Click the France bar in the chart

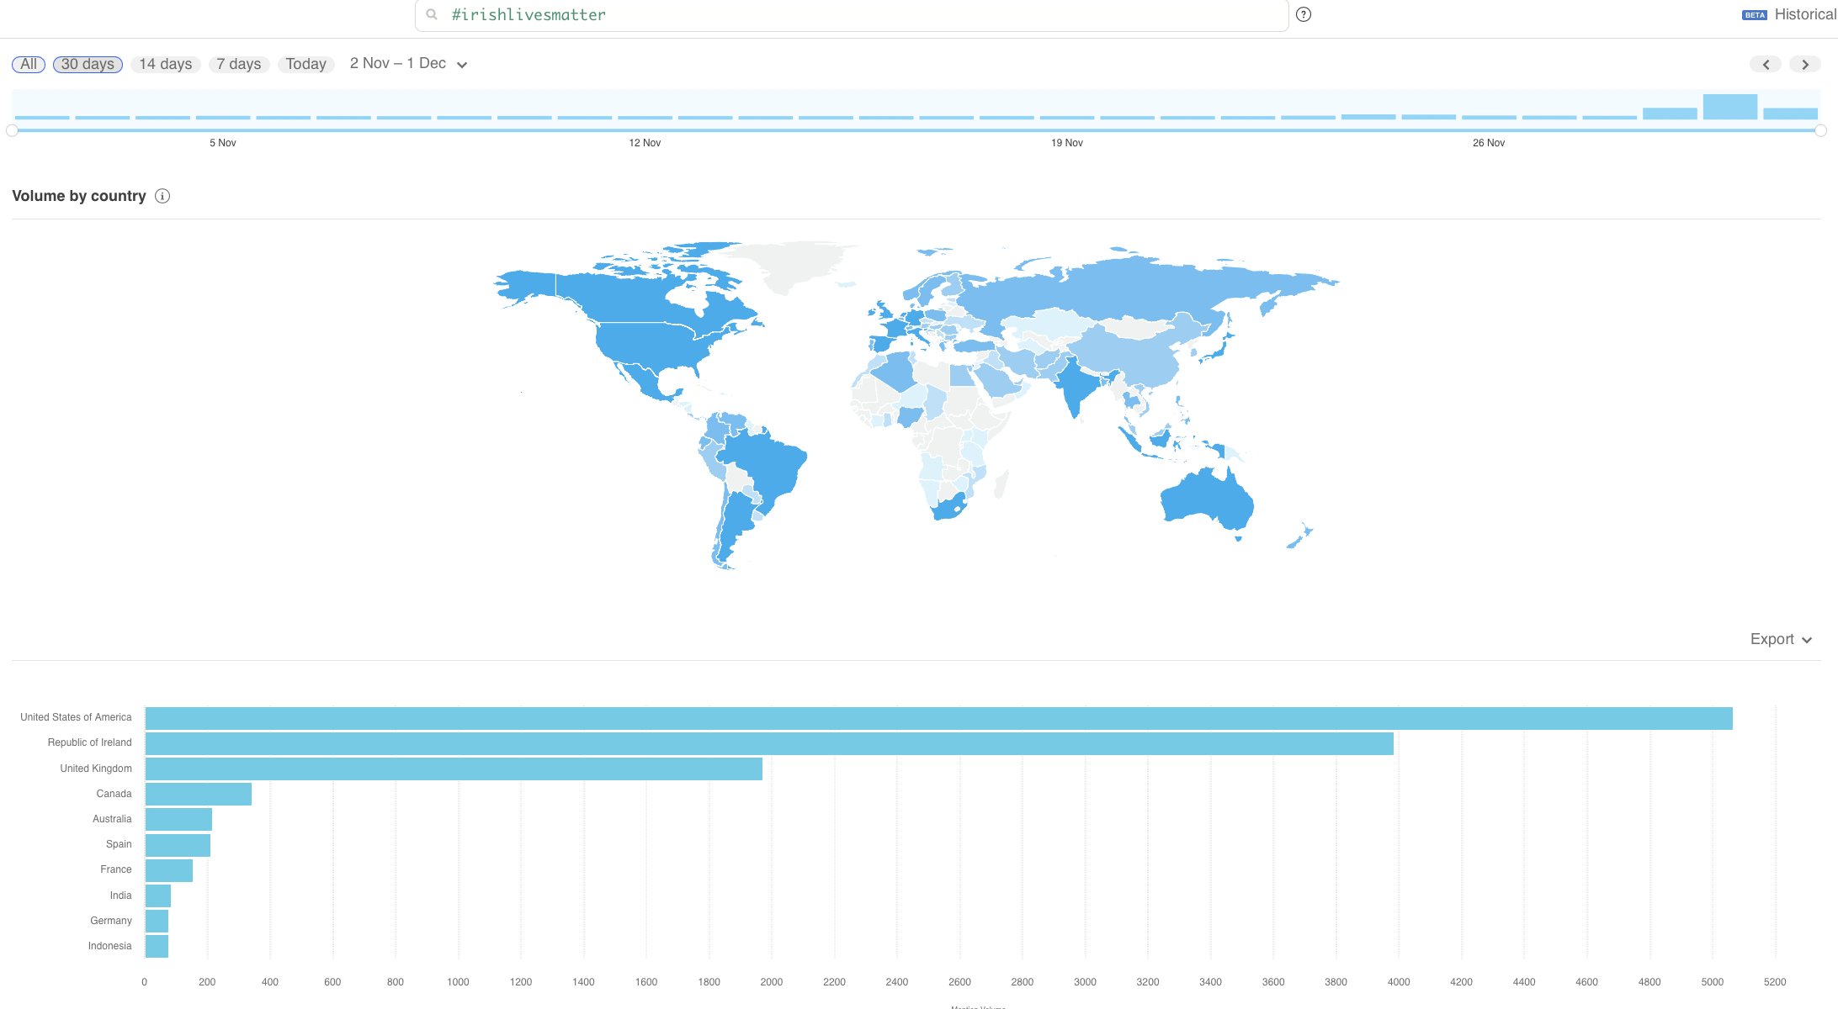point(169,870)
